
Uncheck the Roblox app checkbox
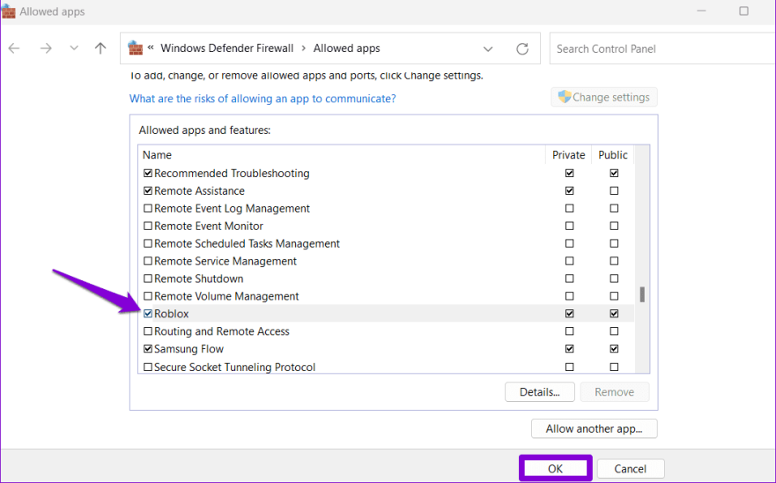pos(148,314)
